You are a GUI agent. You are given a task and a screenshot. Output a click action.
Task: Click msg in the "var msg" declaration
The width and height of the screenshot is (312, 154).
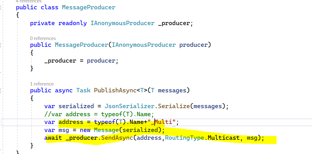tap(64, 130)
